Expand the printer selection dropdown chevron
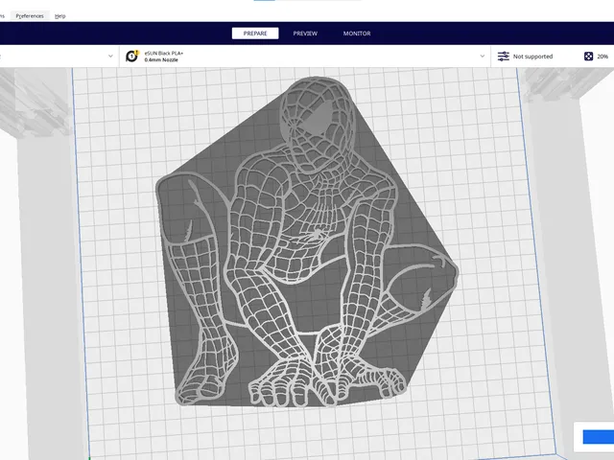 pyautogui.click(x=110, y=56)
